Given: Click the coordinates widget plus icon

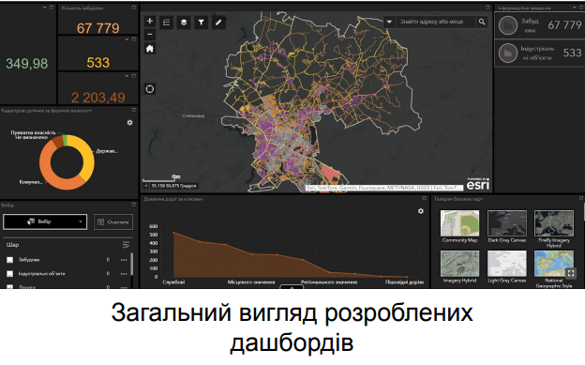Looking at the screenshot, I should pyautogui.click(x=146, y=186).
